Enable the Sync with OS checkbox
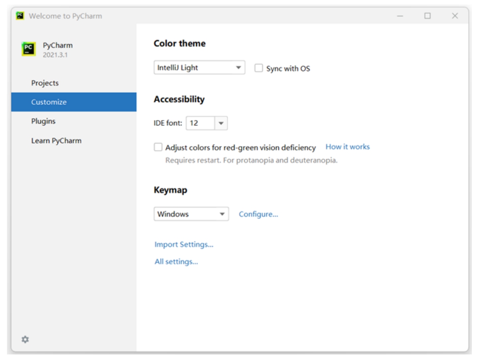This screenshot has height=360, width=477. (x=259, y=68)
